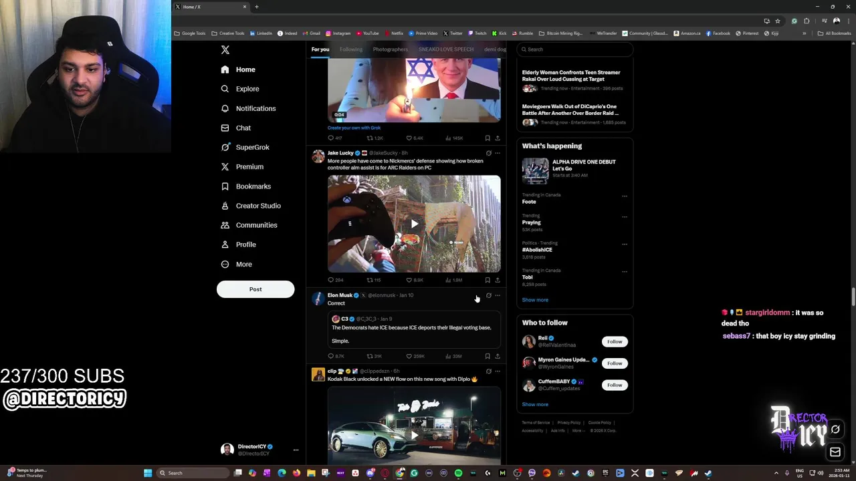Share Jake Lucky's post

tap(498, 280)
